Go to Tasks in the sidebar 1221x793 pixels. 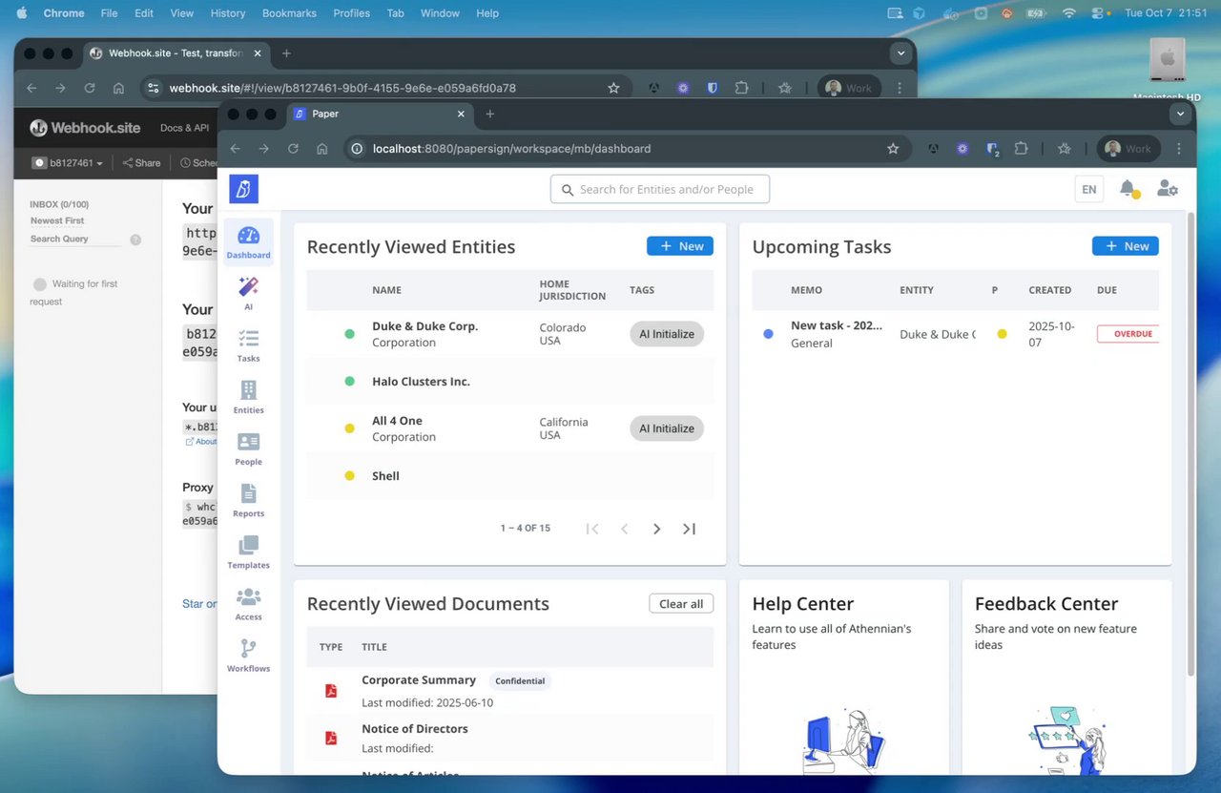point(248,345)
